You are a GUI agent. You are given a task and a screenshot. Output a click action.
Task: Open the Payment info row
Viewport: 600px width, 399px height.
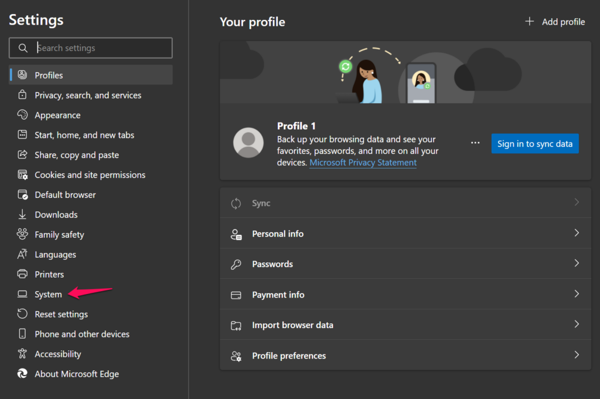(x=405, y=295)
